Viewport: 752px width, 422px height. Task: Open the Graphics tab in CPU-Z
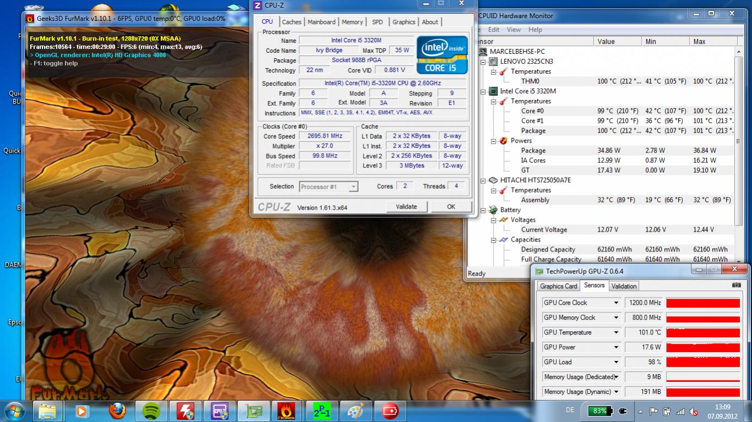404,22
